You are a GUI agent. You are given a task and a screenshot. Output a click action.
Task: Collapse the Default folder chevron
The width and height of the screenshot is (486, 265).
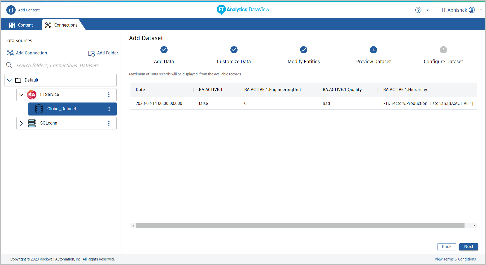click(x=10, y=80)
